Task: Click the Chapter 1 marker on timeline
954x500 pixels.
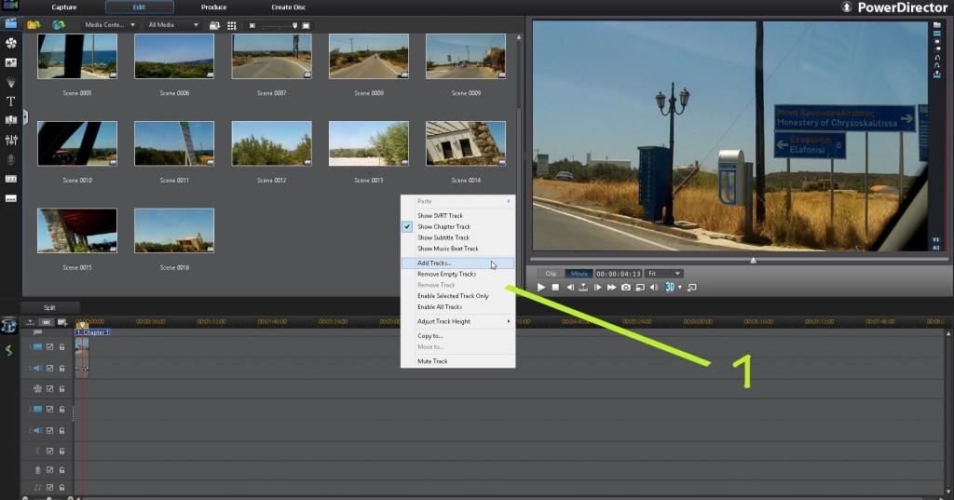Action: pos(92,332)
